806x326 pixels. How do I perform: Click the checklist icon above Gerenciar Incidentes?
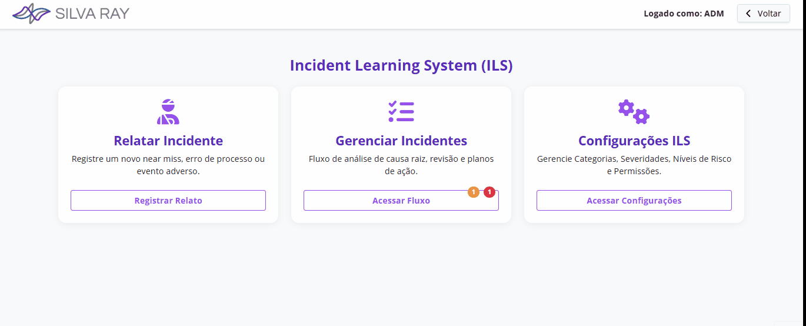coord(401,112)
